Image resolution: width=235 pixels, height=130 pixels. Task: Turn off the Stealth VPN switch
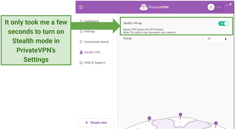pos(223,23)
